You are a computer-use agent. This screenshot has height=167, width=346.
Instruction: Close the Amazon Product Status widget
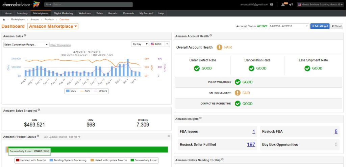169,136
